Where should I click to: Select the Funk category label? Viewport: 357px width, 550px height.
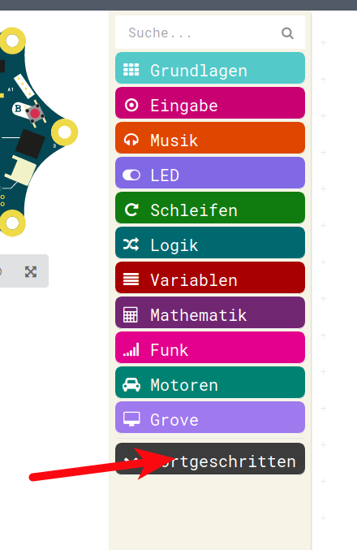click(x=170, y=350)
